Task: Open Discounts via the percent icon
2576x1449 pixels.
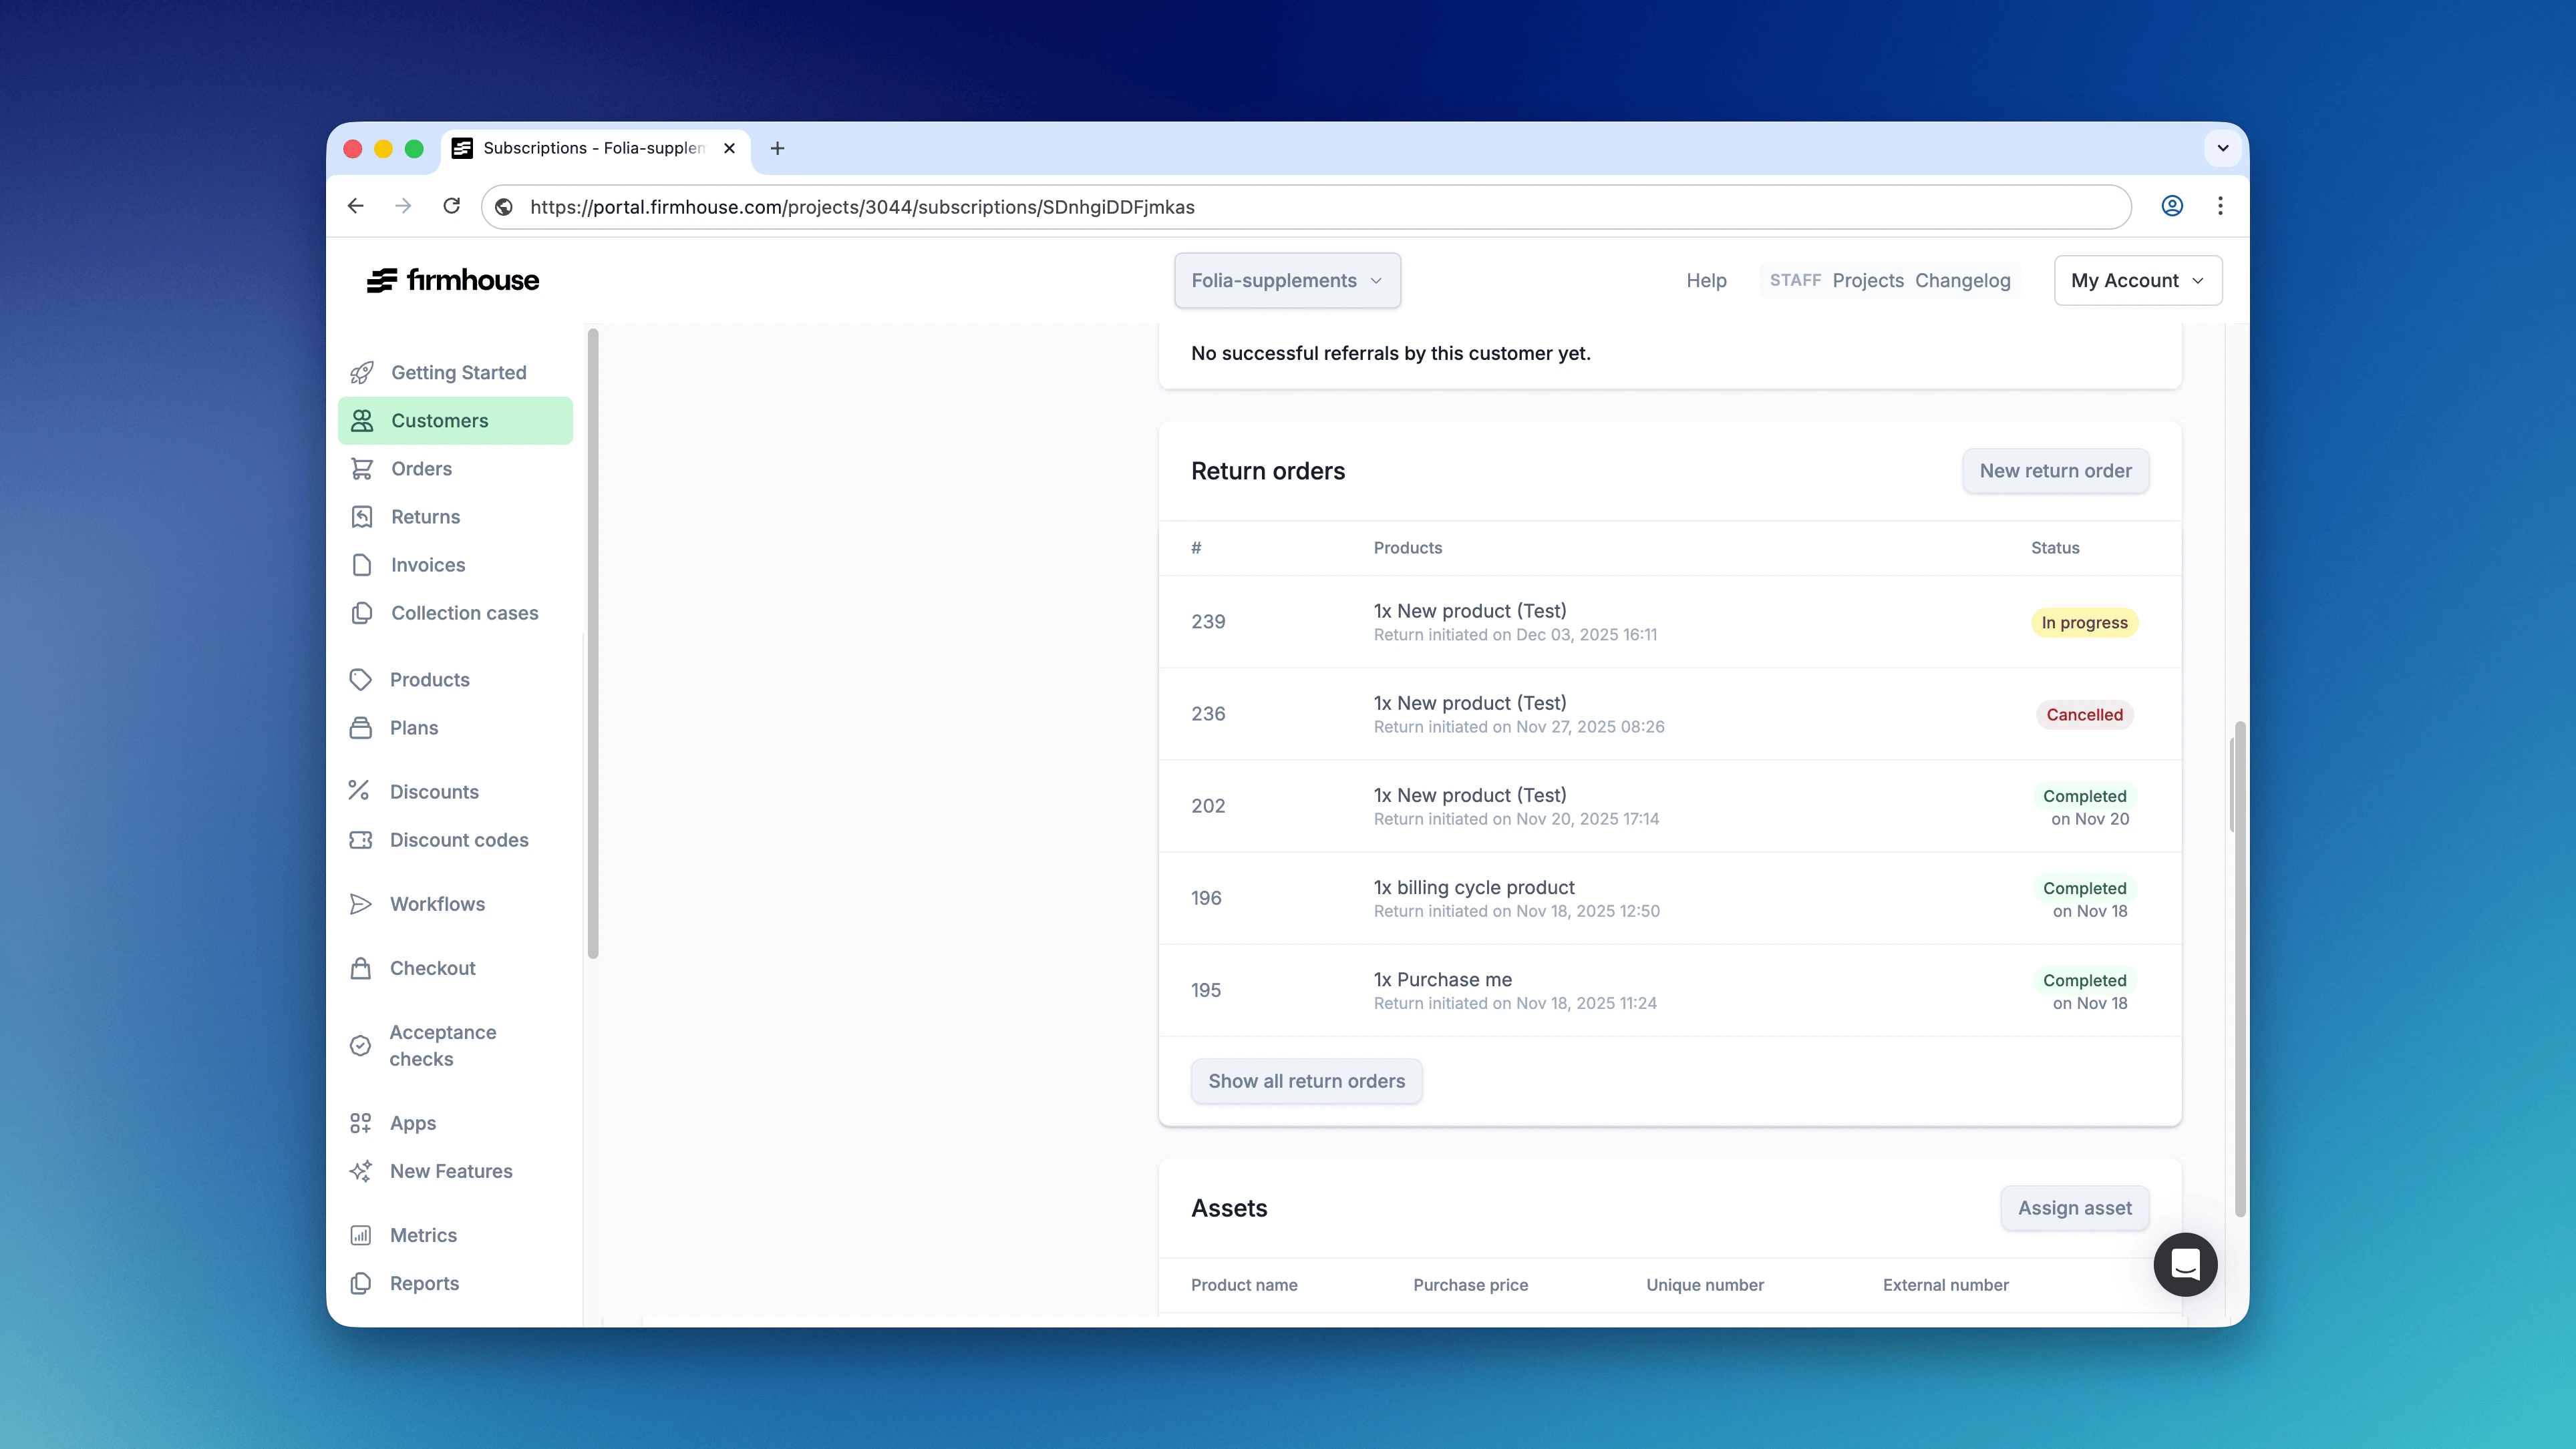Action: coord(359,791)
